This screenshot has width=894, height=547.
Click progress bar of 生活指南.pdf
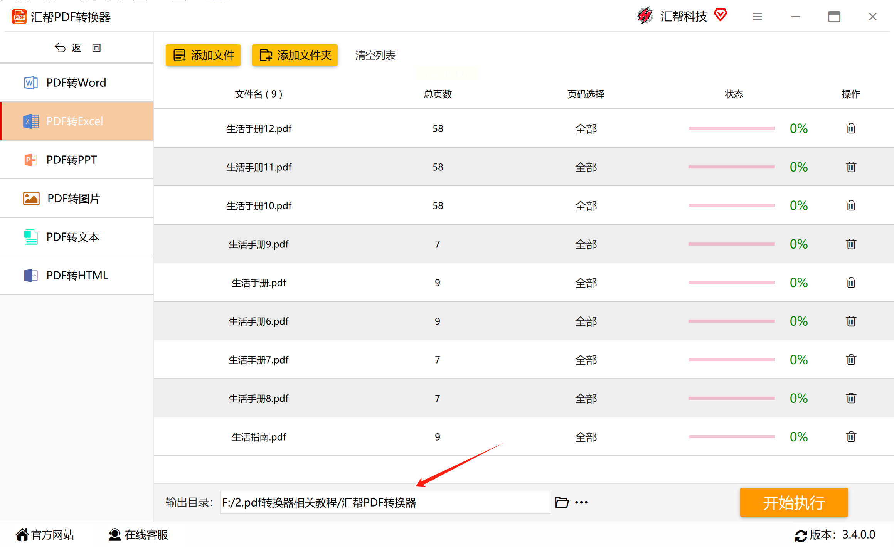pos(731,437)
